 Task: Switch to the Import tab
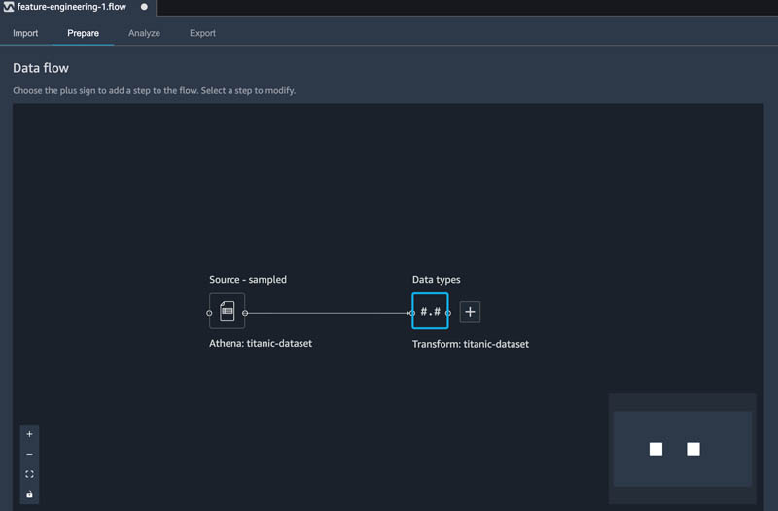(25, 33)
